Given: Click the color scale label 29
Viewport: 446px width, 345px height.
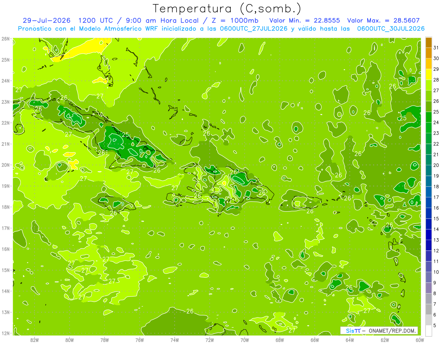Looking at the screenshot, I should coord(436,69).
